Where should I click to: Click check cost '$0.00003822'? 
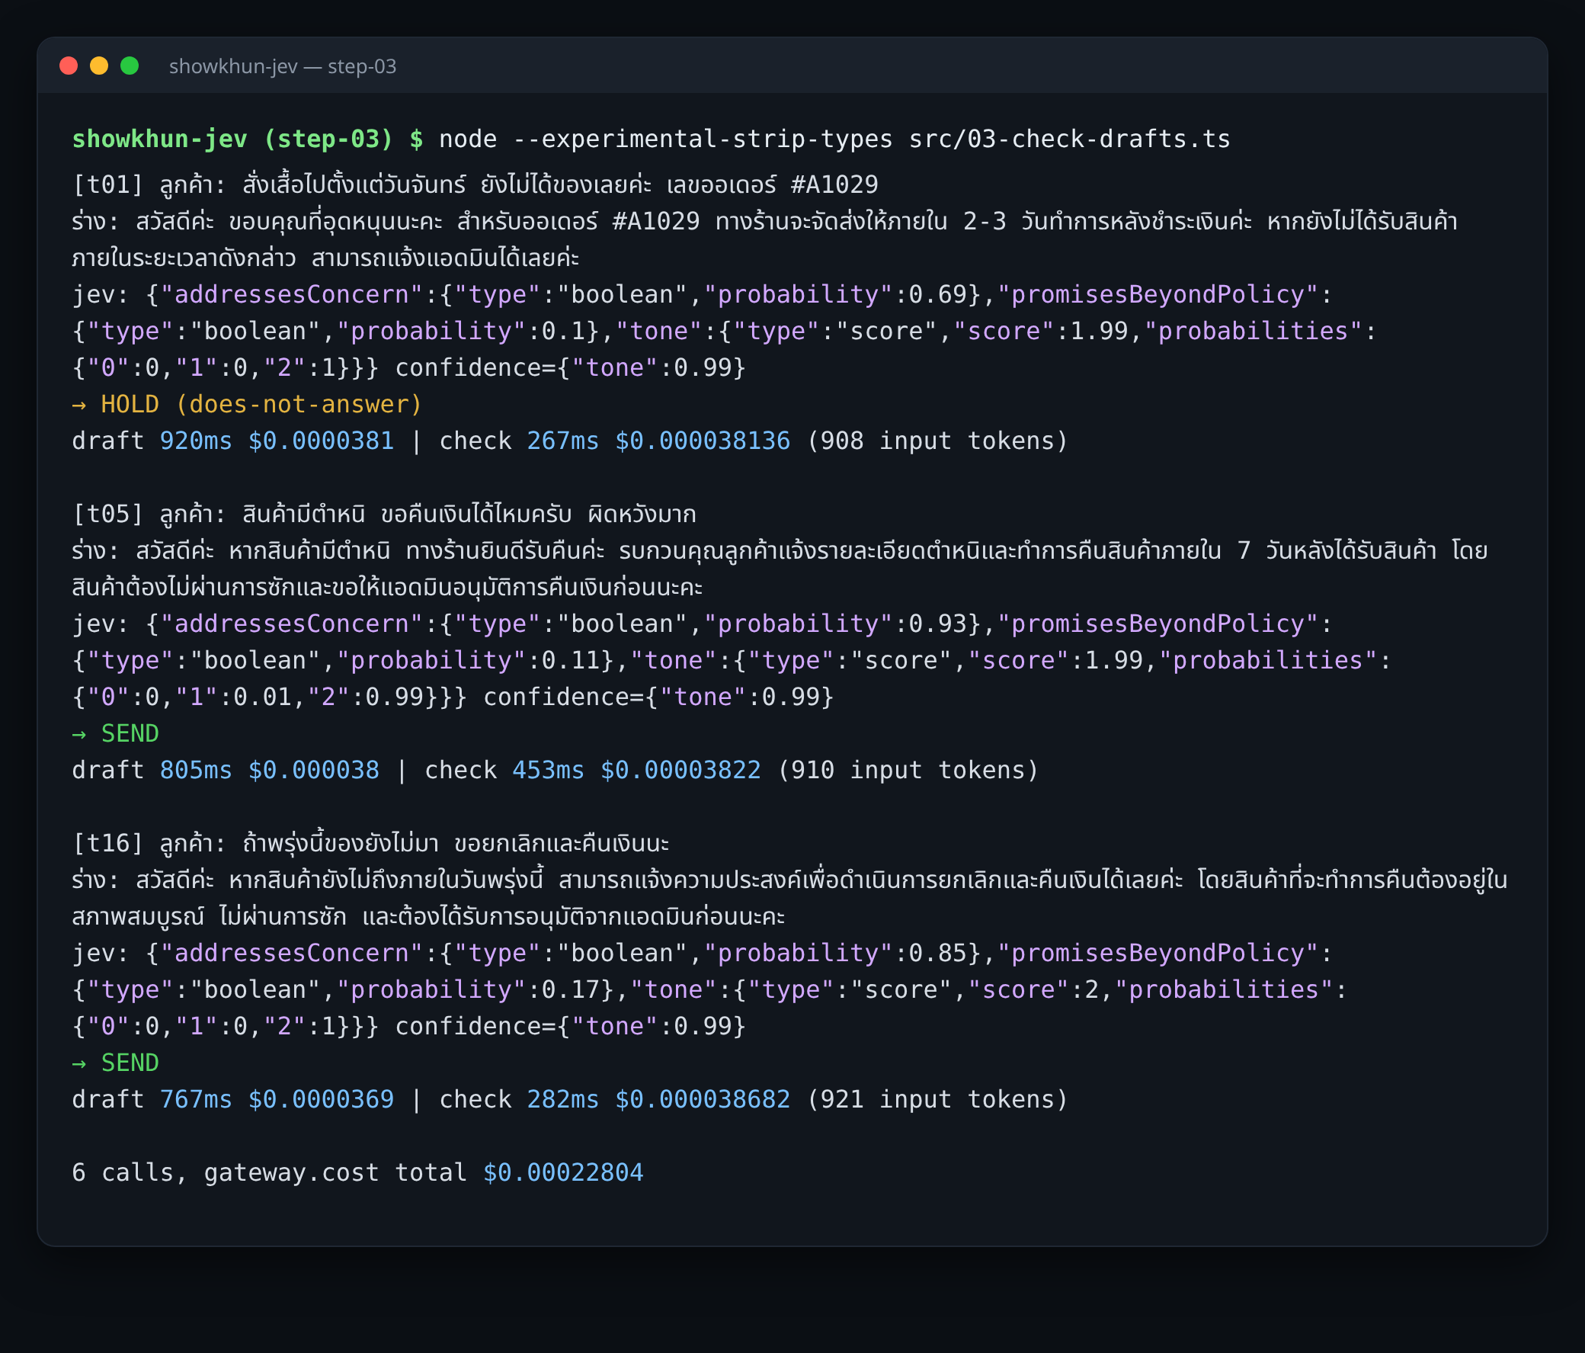[680, 771]
